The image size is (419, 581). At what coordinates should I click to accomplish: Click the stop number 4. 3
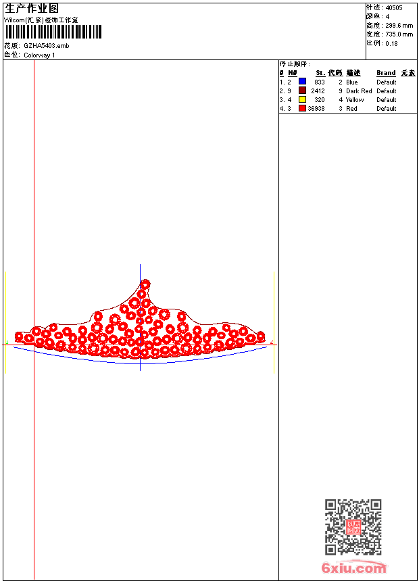point(285,109)
